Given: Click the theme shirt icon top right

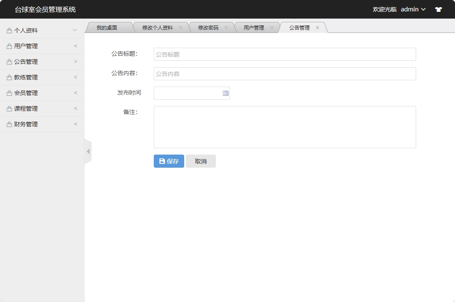Looking at the screenshot, I should (x=438, y=9).
